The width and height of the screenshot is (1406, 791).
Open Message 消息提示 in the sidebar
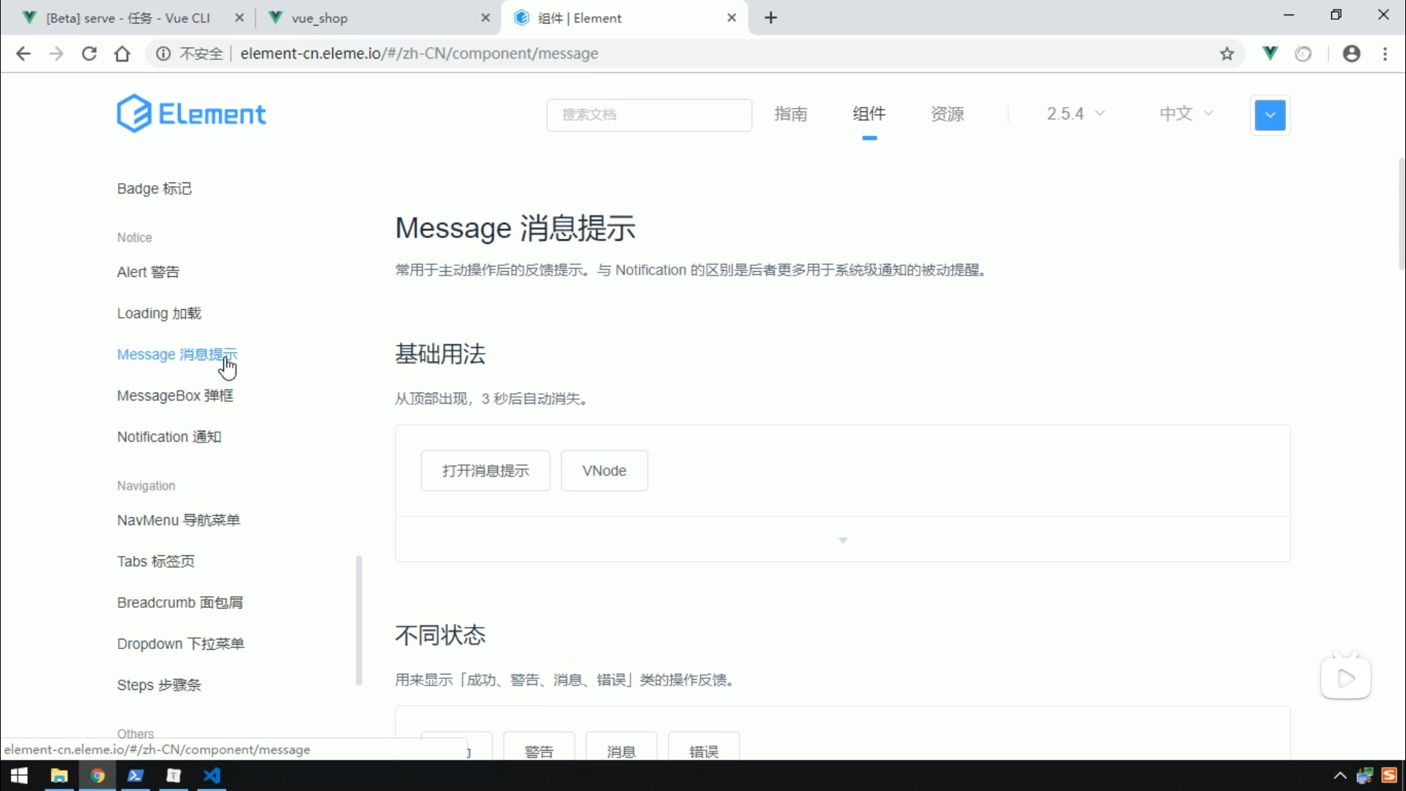tap(177, 354)
